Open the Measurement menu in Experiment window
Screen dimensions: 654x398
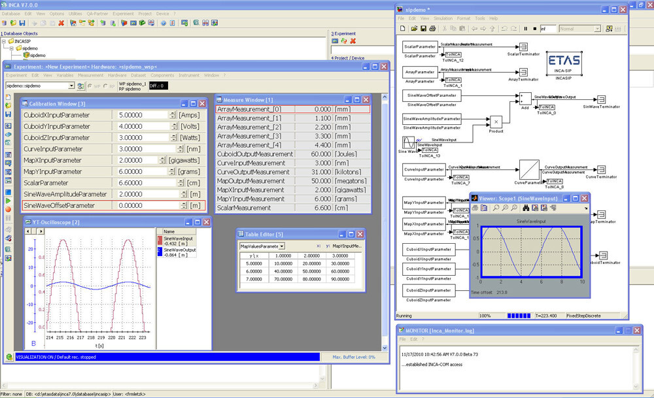[90, 75]
